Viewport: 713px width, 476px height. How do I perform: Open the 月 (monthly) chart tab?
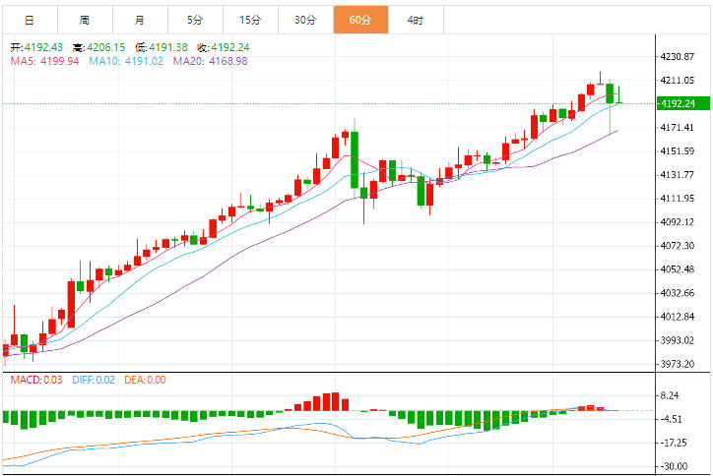click(140, 20)
